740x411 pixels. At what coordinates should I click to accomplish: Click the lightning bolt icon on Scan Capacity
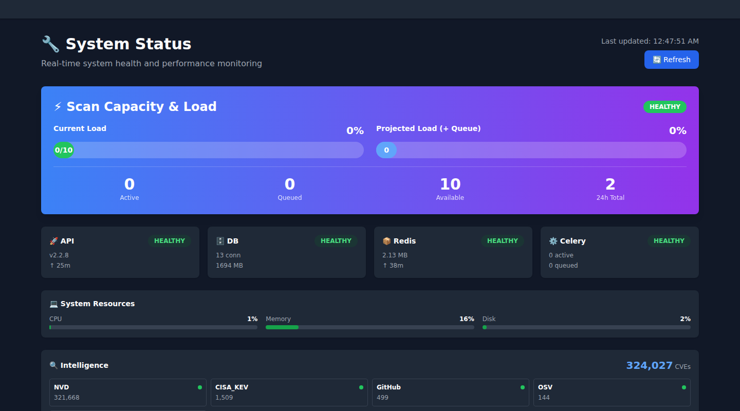(58, 106)
